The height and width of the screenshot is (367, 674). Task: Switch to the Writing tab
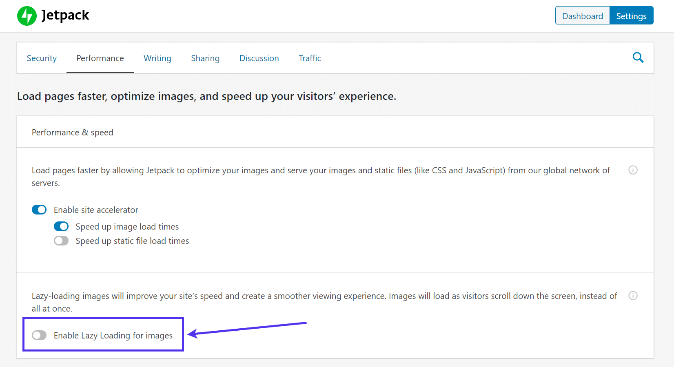[x=157, y=58]
